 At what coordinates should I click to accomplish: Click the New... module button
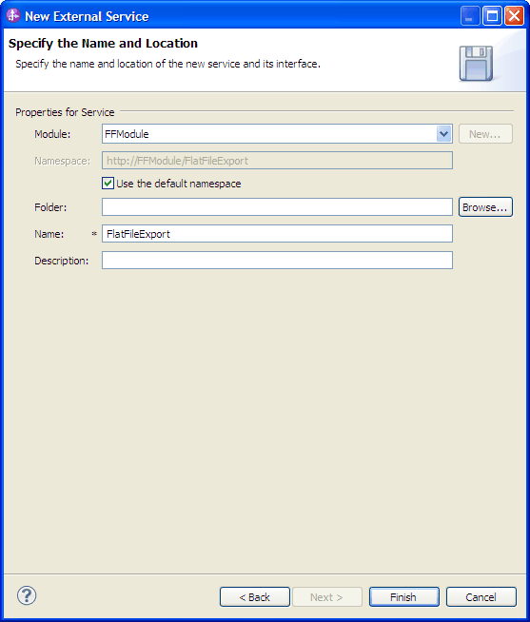485,134
